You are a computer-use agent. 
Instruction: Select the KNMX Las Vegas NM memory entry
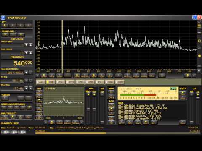139,119
